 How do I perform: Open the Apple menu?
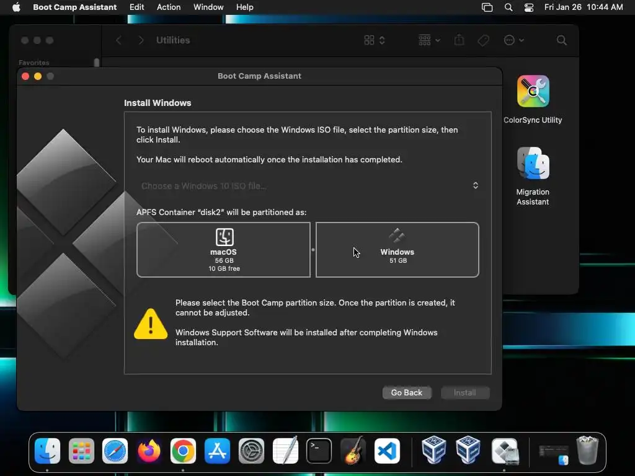pos(16,7)
